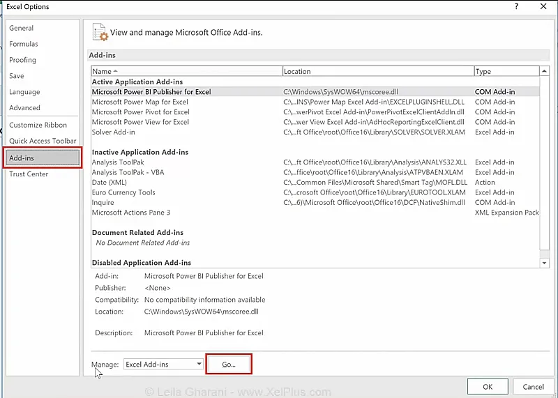Confirm with the OK button
The height and width of the screenshot is (398, 558).
pos(488,387)
